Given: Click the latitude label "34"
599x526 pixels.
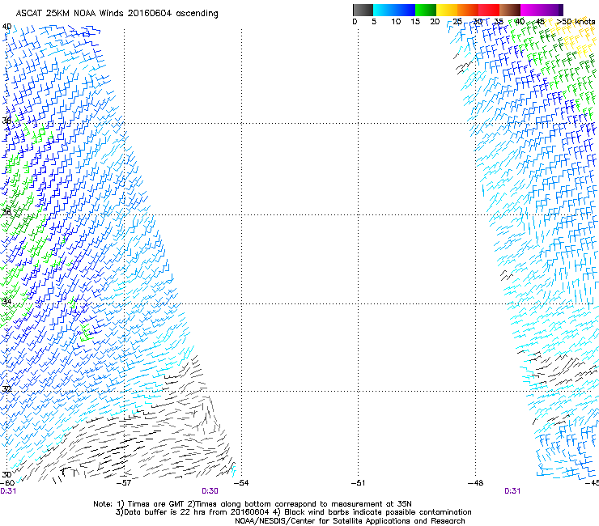Looking at the screenshot, I should (6, 301).
